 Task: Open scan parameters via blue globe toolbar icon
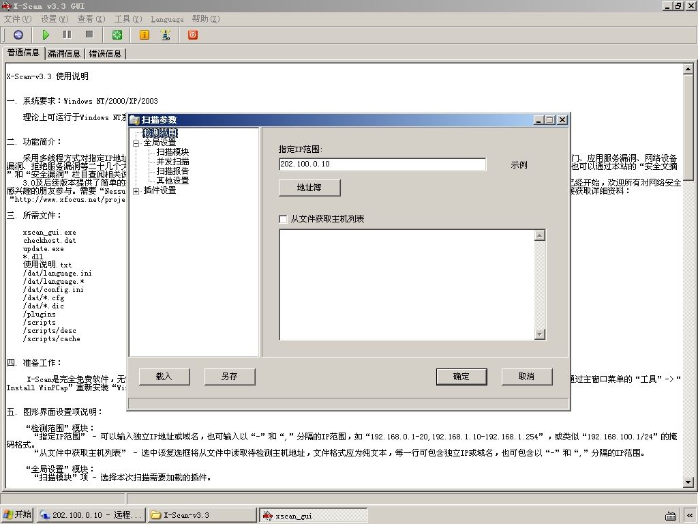18,35
